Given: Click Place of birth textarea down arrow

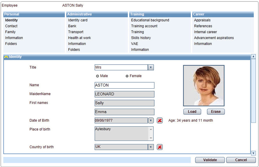Looking at the screenshot, I should (151, 138).
